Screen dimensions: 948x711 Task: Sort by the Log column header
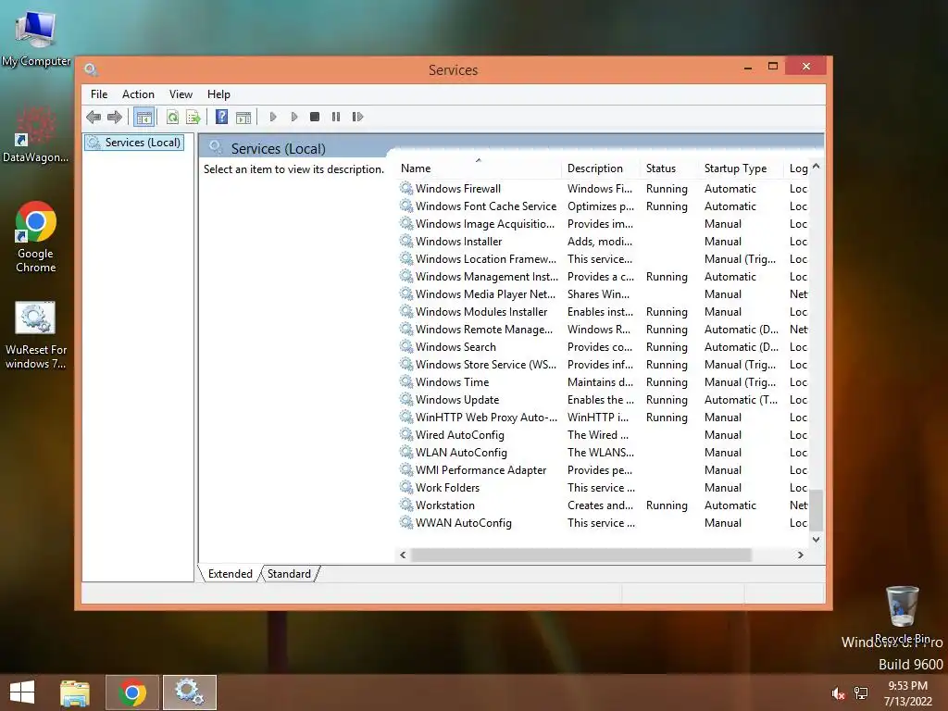tap(797, 168)
